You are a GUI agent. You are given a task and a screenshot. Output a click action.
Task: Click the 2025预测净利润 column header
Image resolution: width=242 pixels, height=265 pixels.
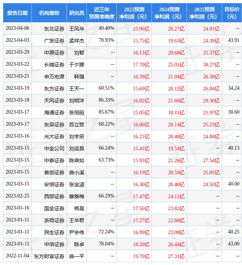204,13
